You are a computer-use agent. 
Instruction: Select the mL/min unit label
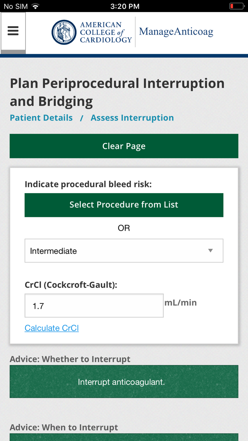(181, 302)
